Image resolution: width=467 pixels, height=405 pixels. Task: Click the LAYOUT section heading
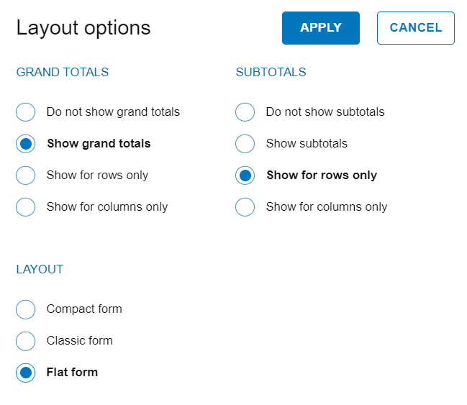40,269
